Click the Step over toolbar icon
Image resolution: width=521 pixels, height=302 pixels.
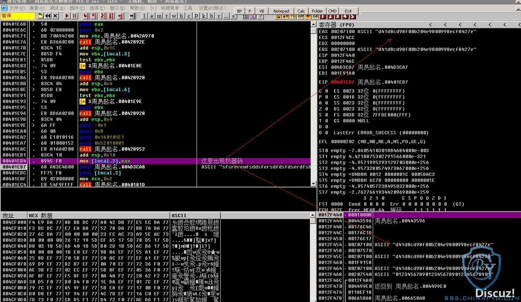click(x=94, y=16)
